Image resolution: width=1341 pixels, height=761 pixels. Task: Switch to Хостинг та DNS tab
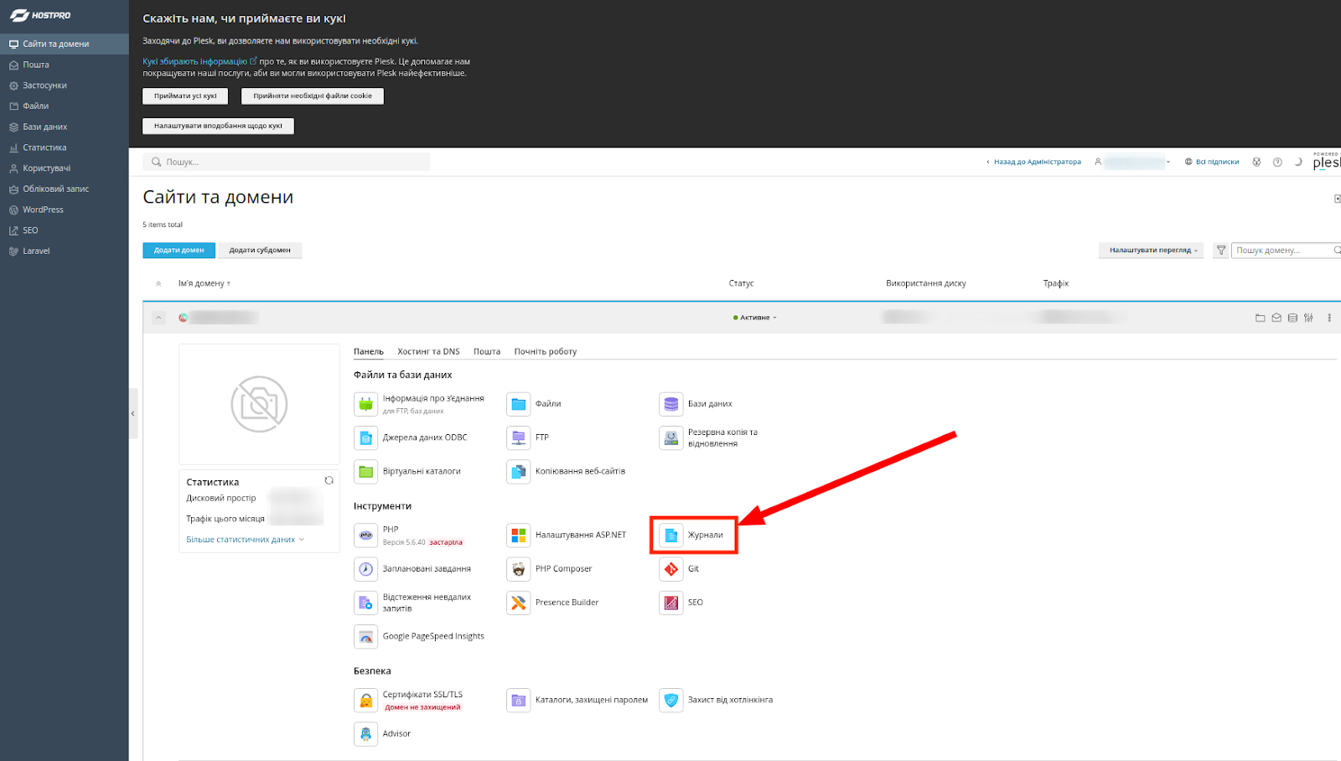428,351
